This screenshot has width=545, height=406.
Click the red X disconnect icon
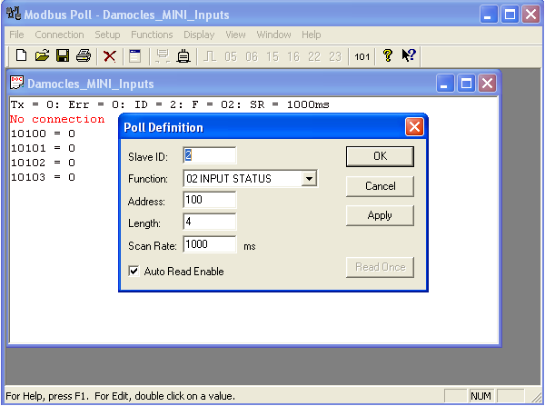[x=110, y=56]
